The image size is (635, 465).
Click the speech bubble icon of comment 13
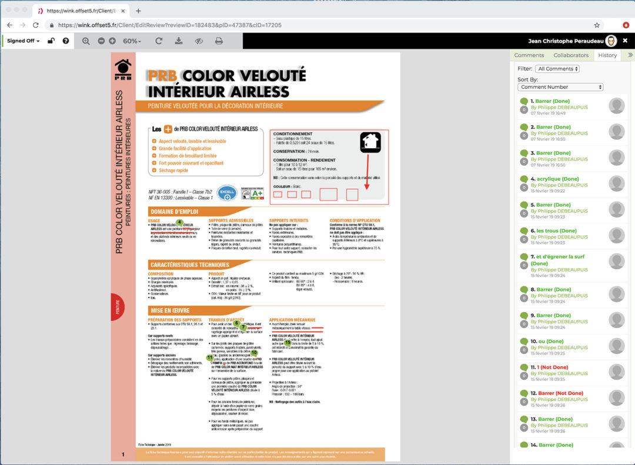(x=524, y=419)
